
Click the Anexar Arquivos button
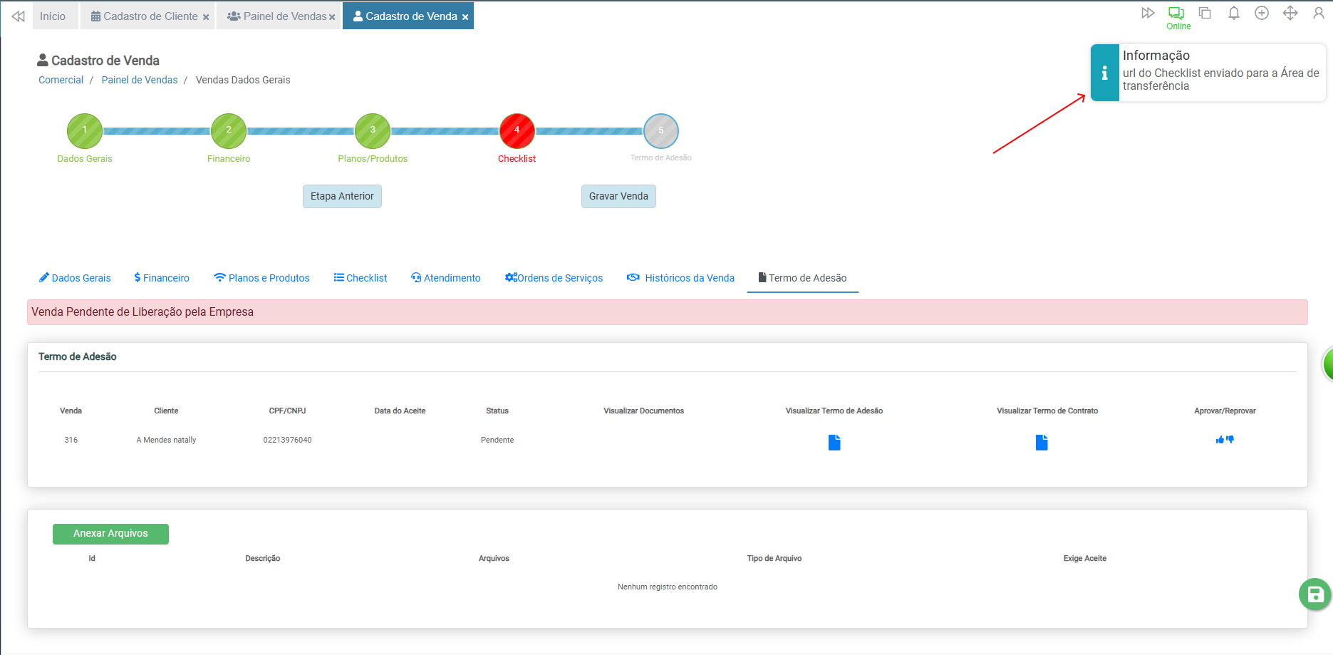coord(110,534)
